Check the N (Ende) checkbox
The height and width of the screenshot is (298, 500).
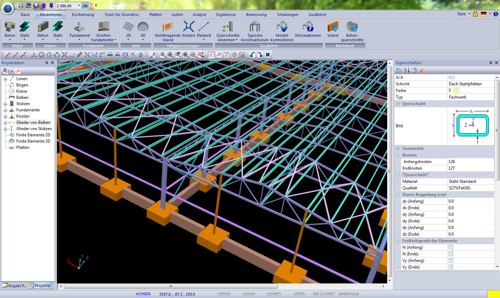(451, 254)
